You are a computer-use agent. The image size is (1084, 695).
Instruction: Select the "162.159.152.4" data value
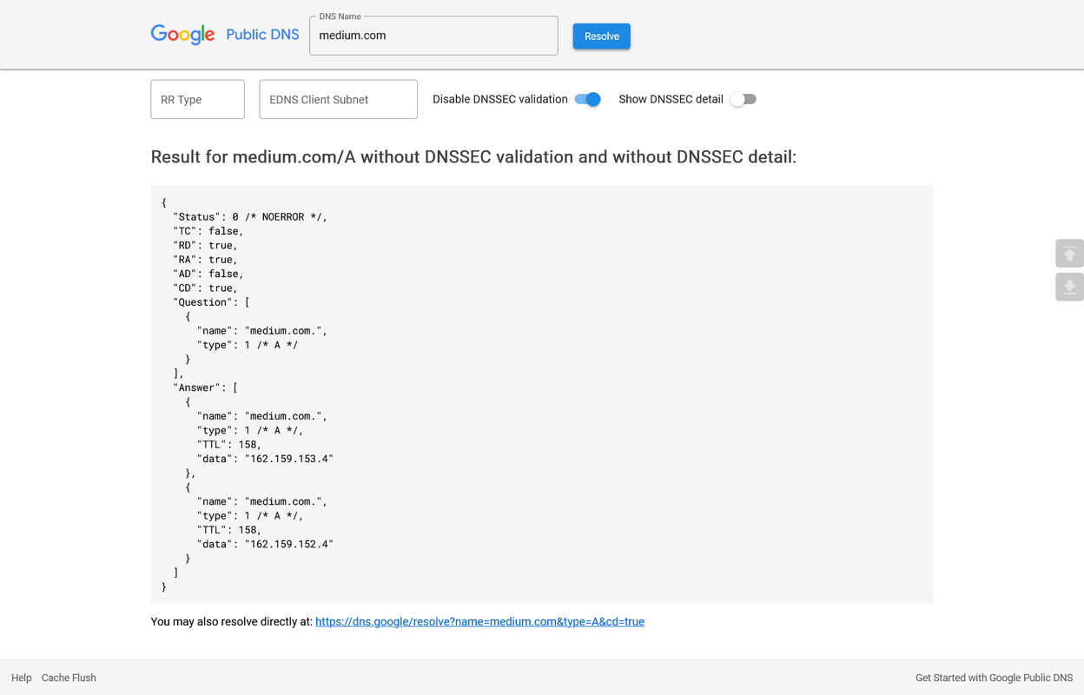pyautogui.click(x=289, y=544)
